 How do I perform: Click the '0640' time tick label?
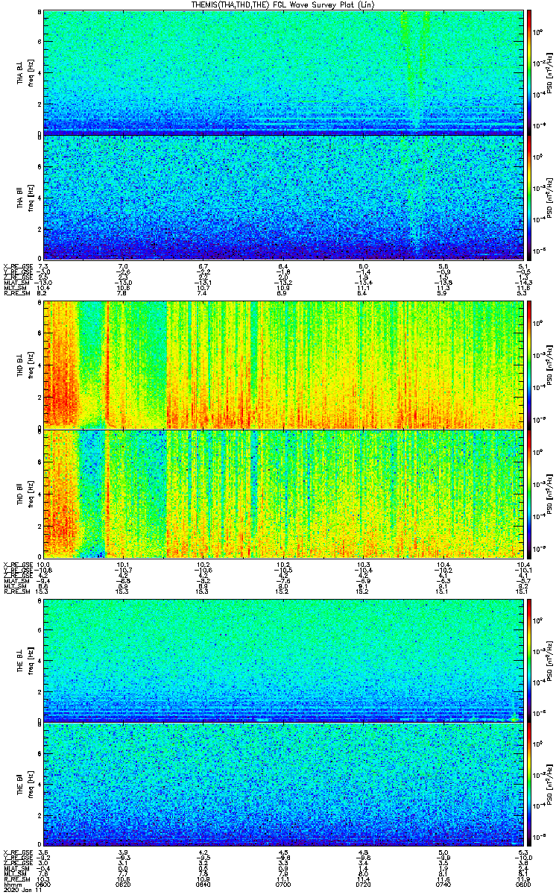tap(203, 885)
